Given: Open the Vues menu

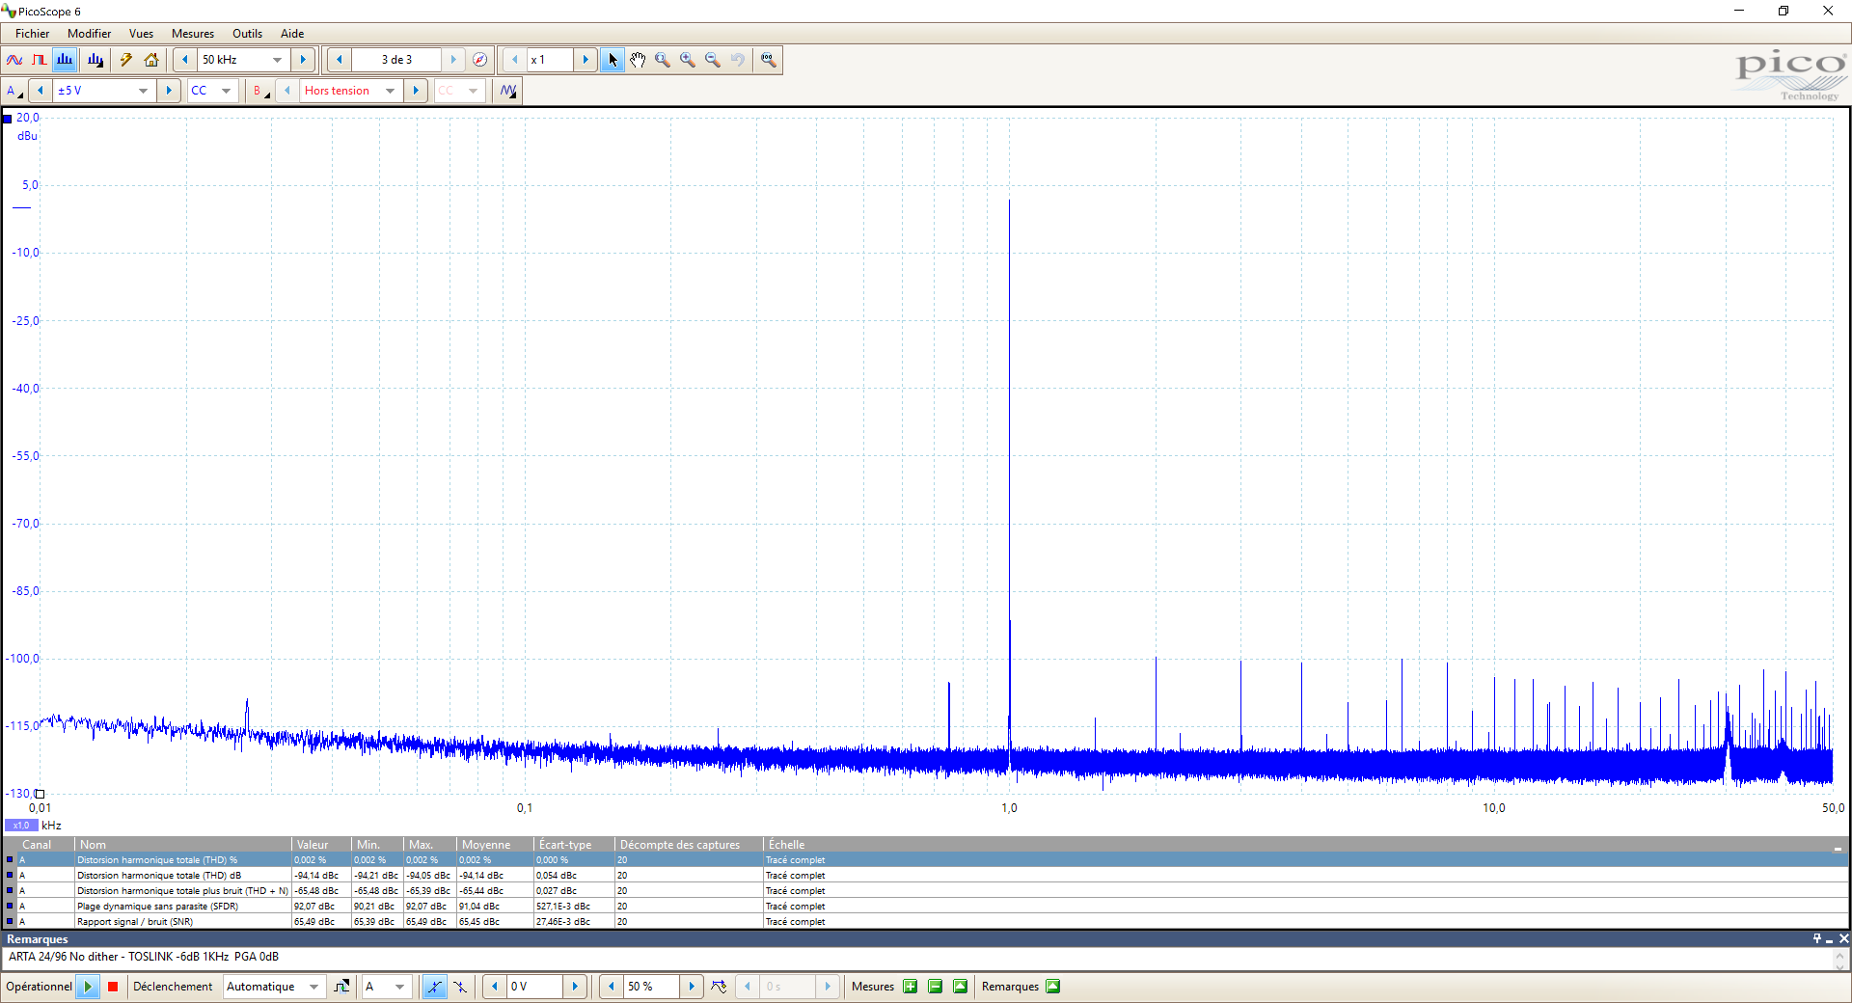Looking at the screenshot, I should (x=141, y=34).
